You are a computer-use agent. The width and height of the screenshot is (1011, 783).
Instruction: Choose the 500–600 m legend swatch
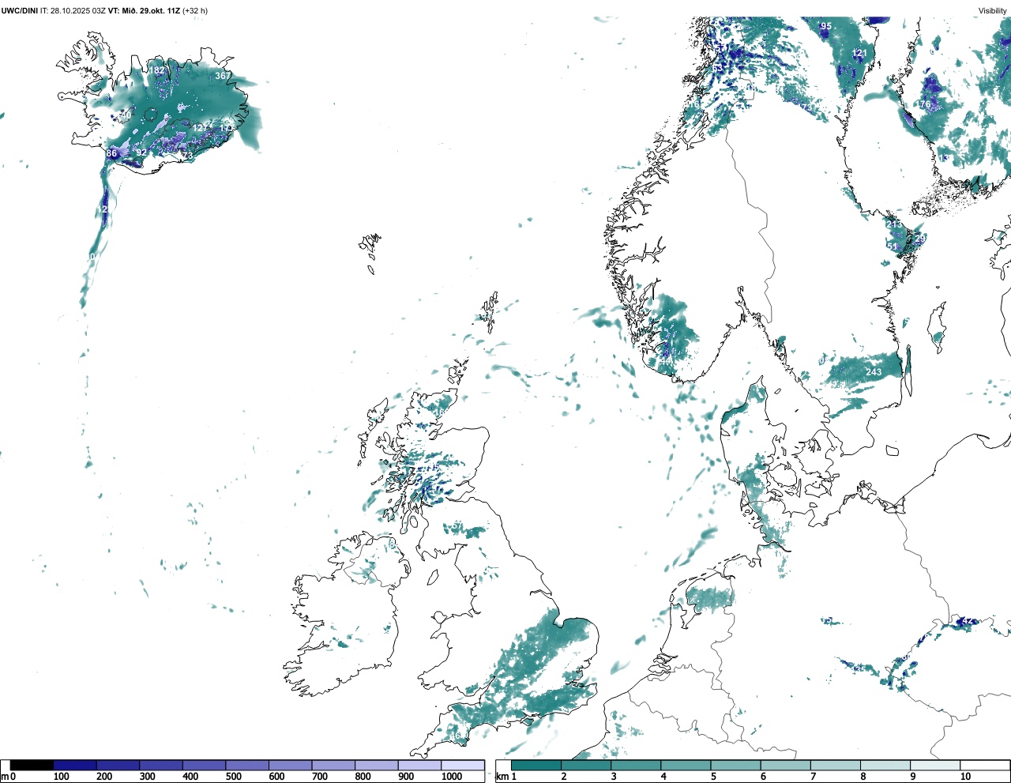[247, 766]
